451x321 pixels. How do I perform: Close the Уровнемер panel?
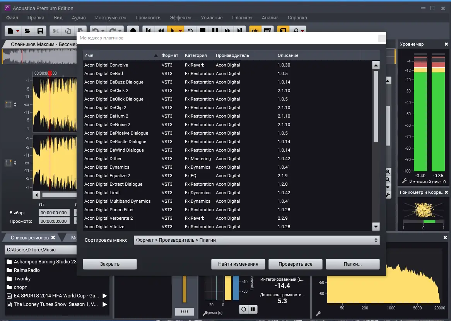click(x=446, y=44)
